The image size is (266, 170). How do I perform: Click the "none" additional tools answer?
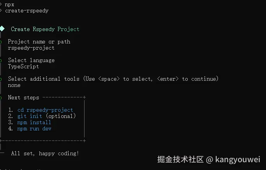(14, 85)
